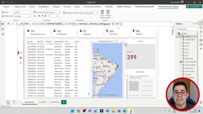203x114 pixels.
Task: Expand the formula bar chevron
Action: pyautogui.click(x=173, y=24)
